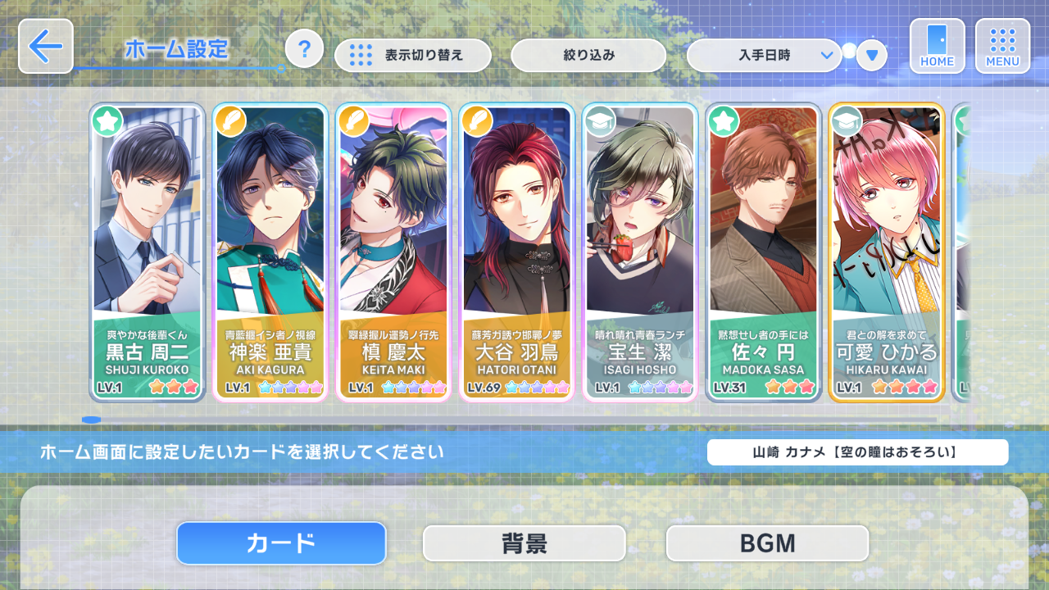This screenshot has width=1049, height=590.
Task: Go back using the arrow icon
Action: 46,47
